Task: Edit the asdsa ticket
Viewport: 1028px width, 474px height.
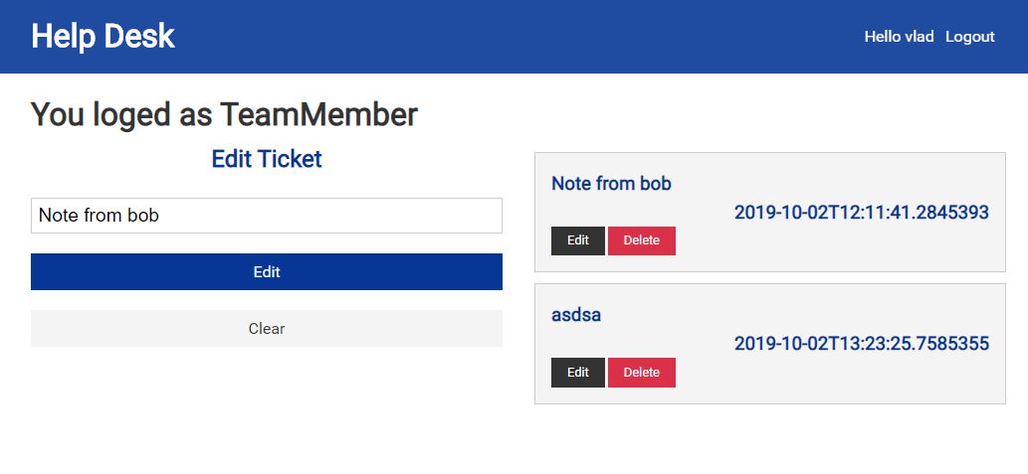Action: click(577, 373)
